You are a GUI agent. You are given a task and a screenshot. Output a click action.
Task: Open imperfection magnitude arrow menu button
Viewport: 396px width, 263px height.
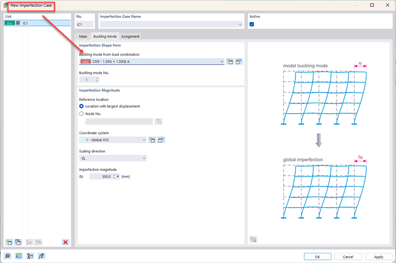pyautogui.click(x=118, y=177)
